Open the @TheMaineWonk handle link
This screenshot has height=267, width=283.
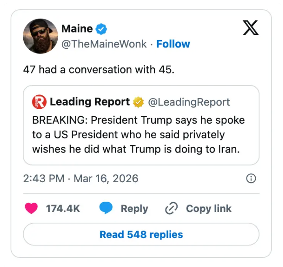[x=104, y=44]
